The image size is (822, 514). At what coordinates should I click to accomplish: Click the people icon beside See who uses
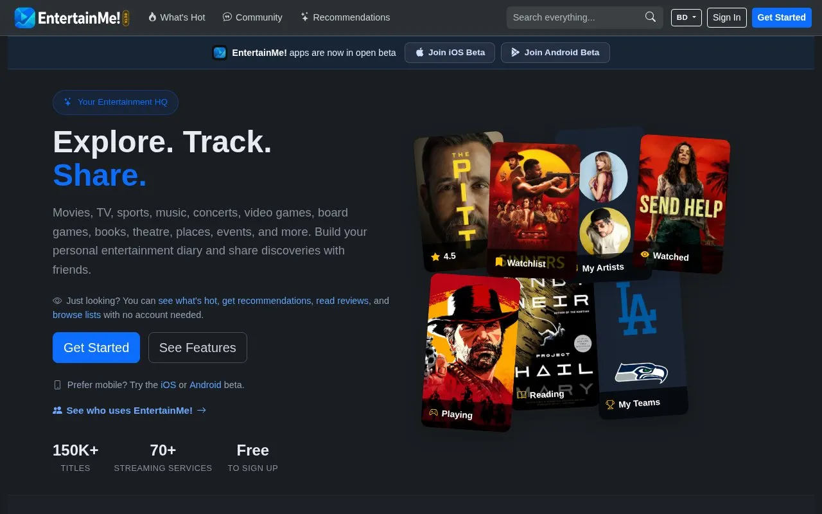pyautogui.click(x=58, y=410)
